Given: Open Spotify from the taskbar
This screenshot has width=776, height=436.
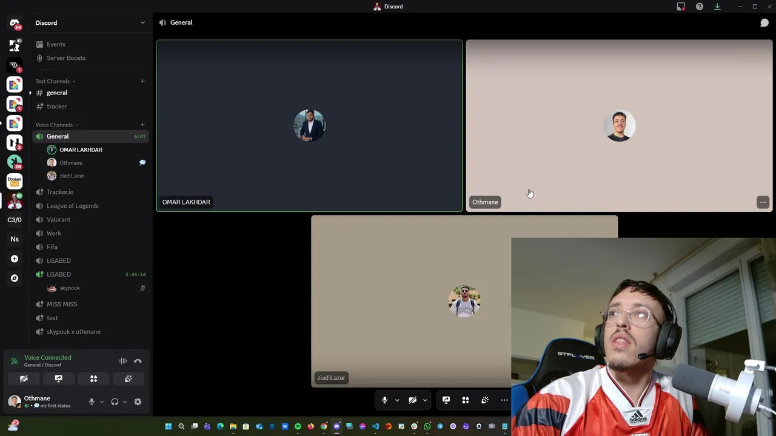Looking at the screenshot, I should click(298, 427).
